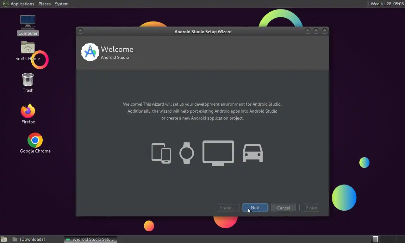Select the Computer desktop icon

pyautogui.click(x=28, y=25)
